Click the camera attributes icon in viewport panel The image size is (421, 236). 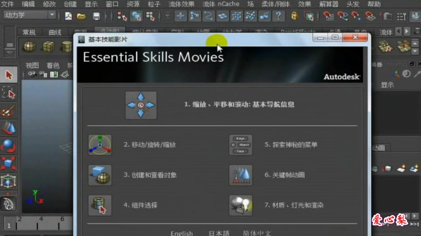[43, 75]
